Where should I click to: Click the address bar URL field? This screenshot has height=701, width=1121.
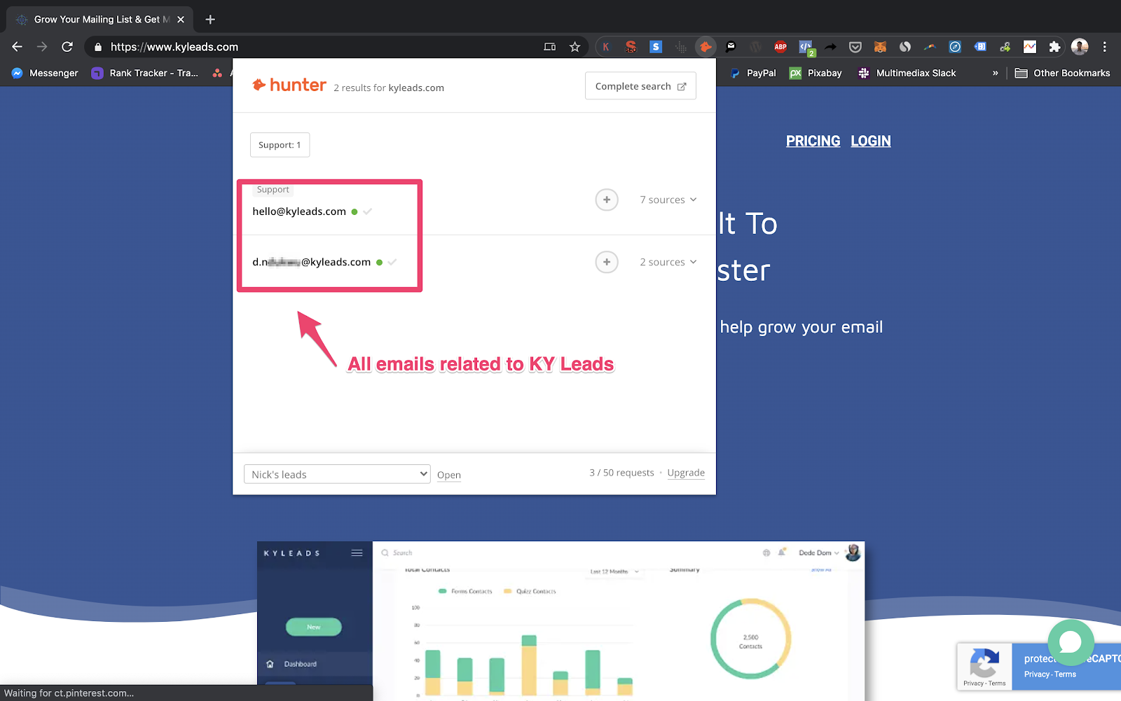(x=322, y=47)
